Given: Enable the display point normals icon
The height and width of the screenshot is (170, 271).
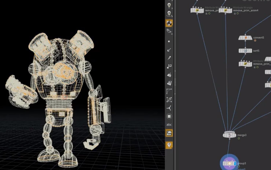Looking at the screenshot, I should click(x=169, y=50).
